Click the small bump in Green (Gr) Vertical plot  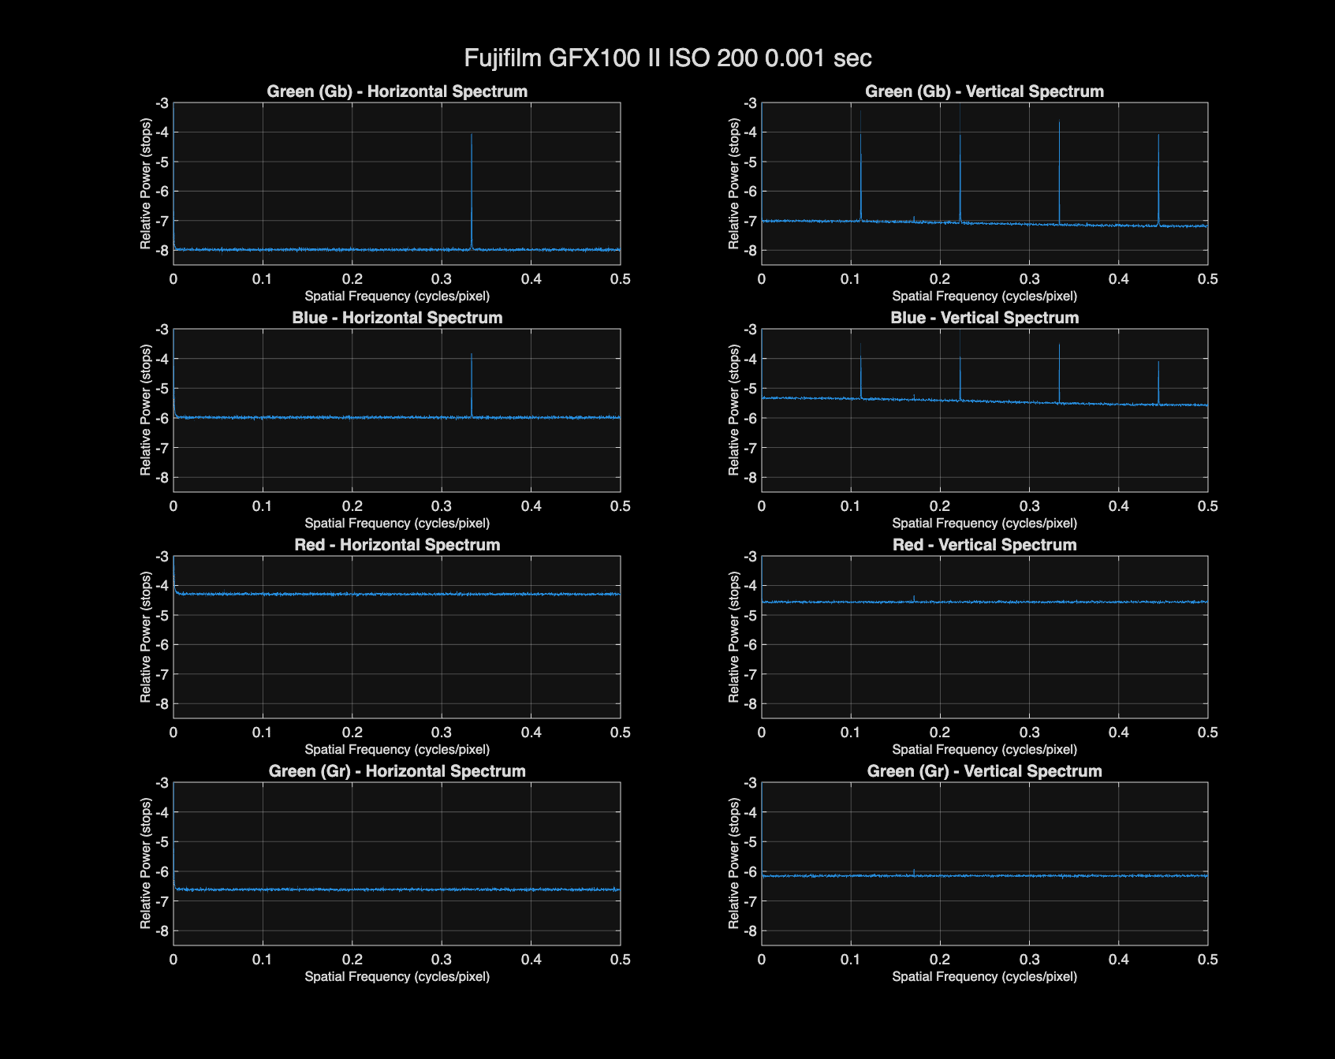(914, 872)
